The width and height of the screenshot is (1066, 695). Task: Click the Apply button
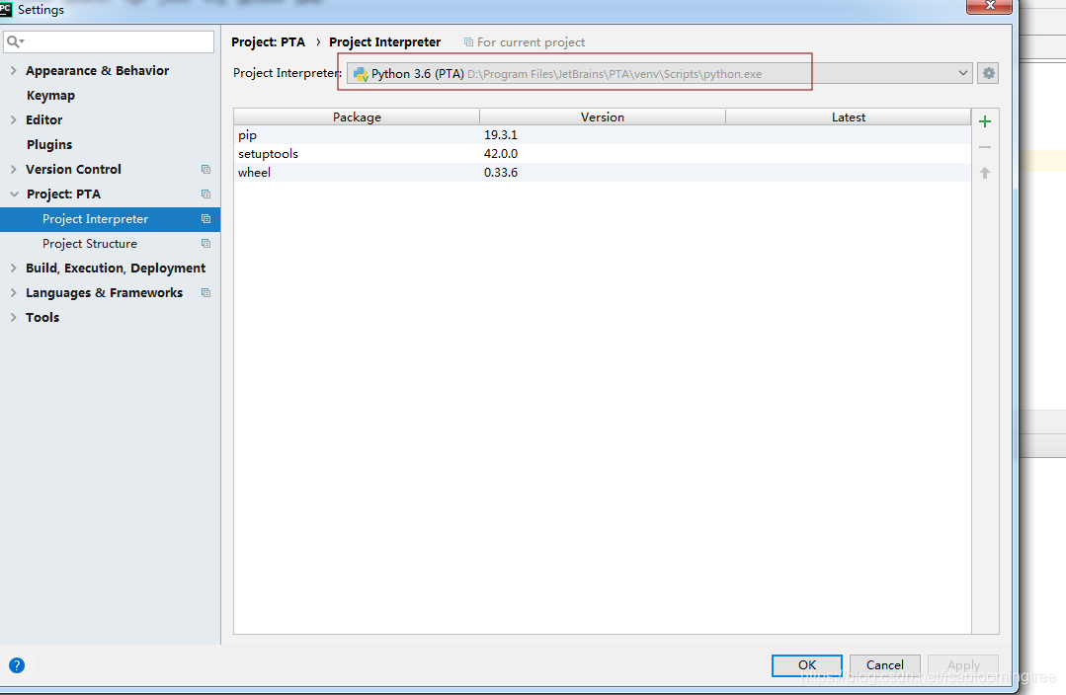point(963,665)
